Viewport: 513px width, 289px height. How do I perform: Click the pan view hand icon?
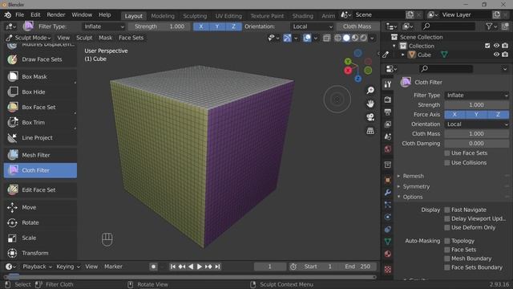[370, 104]
